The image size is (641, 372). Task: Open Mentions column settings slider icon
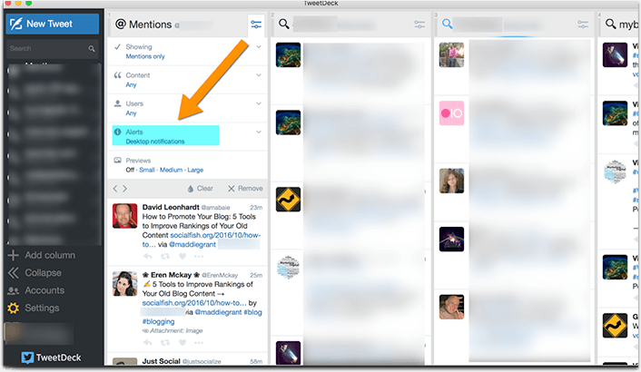pos(256,24)
